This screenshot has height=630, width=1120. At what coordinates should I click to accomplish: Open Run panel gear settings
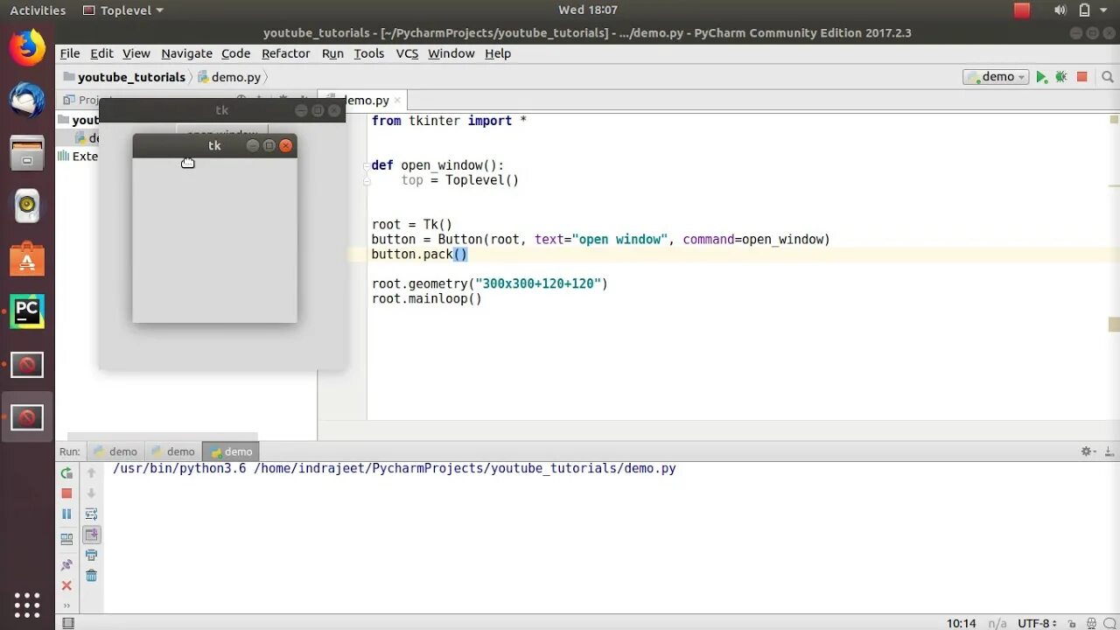[x=1088, y=451]
